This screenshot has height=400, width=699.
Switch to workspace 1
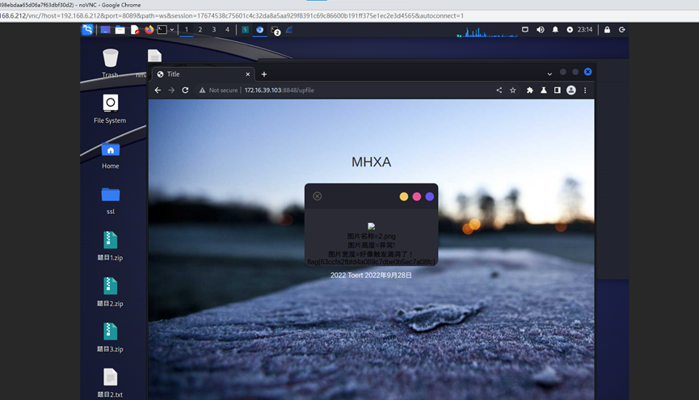coord(187,30)
